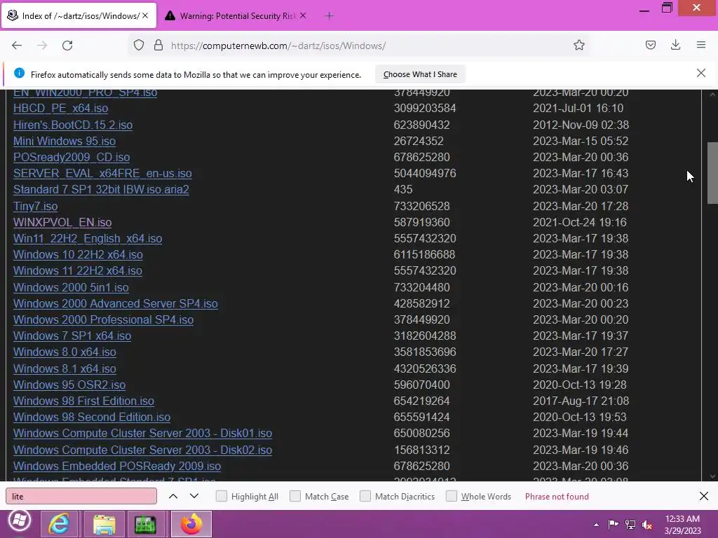Toggle the Match Case checkbox
Screen dimensions: 718x538
(x=295, y=496)
